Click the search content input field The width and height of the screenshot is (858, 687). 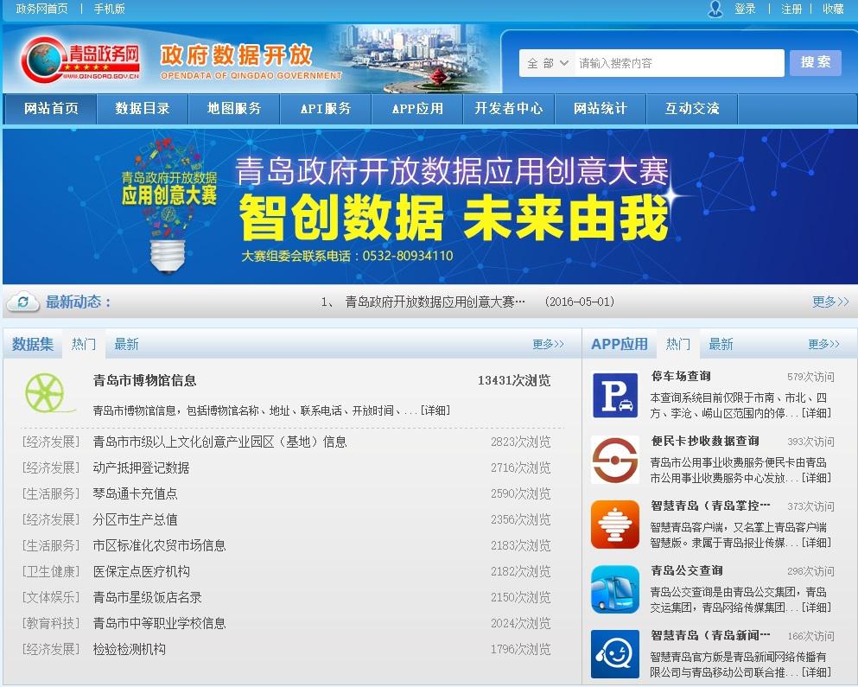678,63
